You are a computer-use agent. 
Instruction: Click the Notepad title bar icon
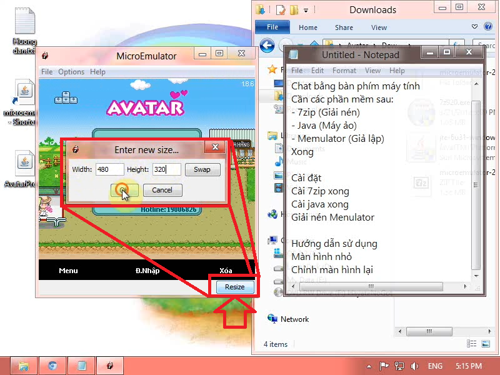pyautogui.click(x=293, y=54)
